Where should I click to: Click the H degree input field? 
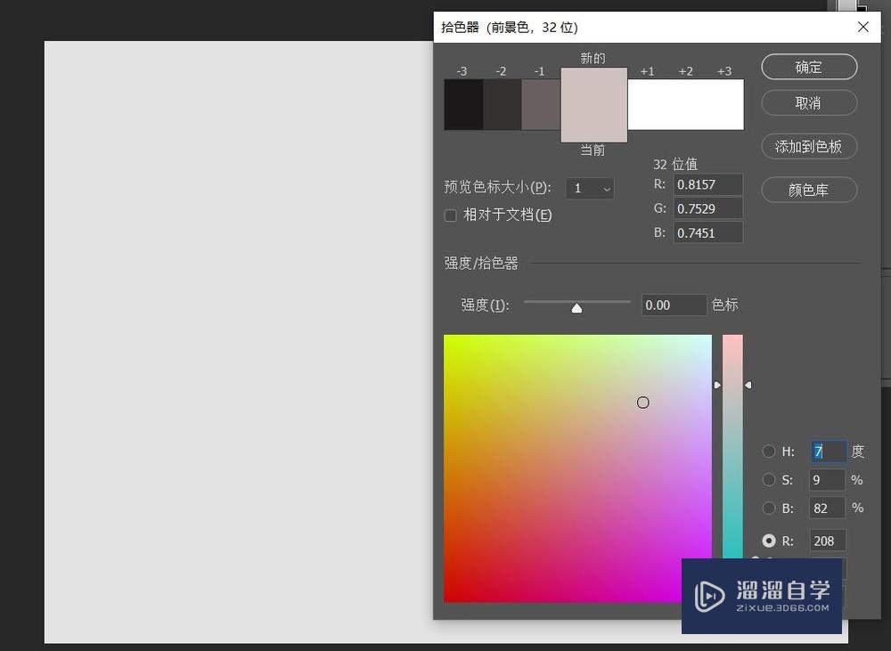(x=827, y=452)
